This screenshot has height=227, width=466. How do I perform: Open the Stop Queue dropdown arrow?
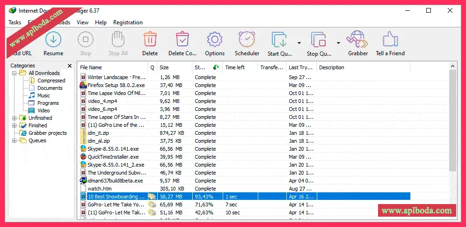click(338, 43)
